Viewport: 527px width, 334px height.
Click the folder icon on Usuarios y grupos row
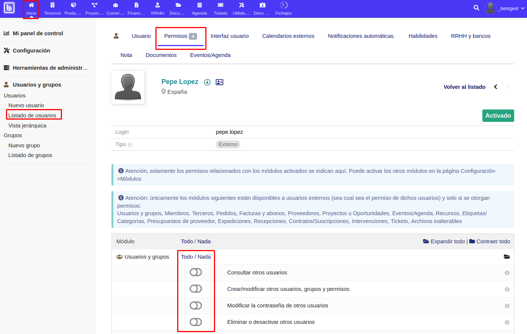(507, 256)
